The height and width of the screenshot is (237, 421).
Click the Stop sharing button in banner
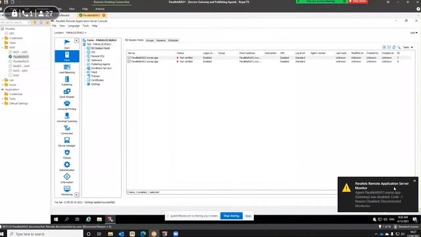point(231,216)
